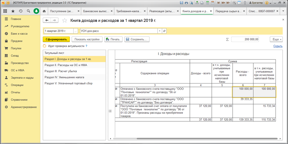Viewport: 288px width, 144px height.
Task: Click the M+ memory add button
Action: (223, 3)
